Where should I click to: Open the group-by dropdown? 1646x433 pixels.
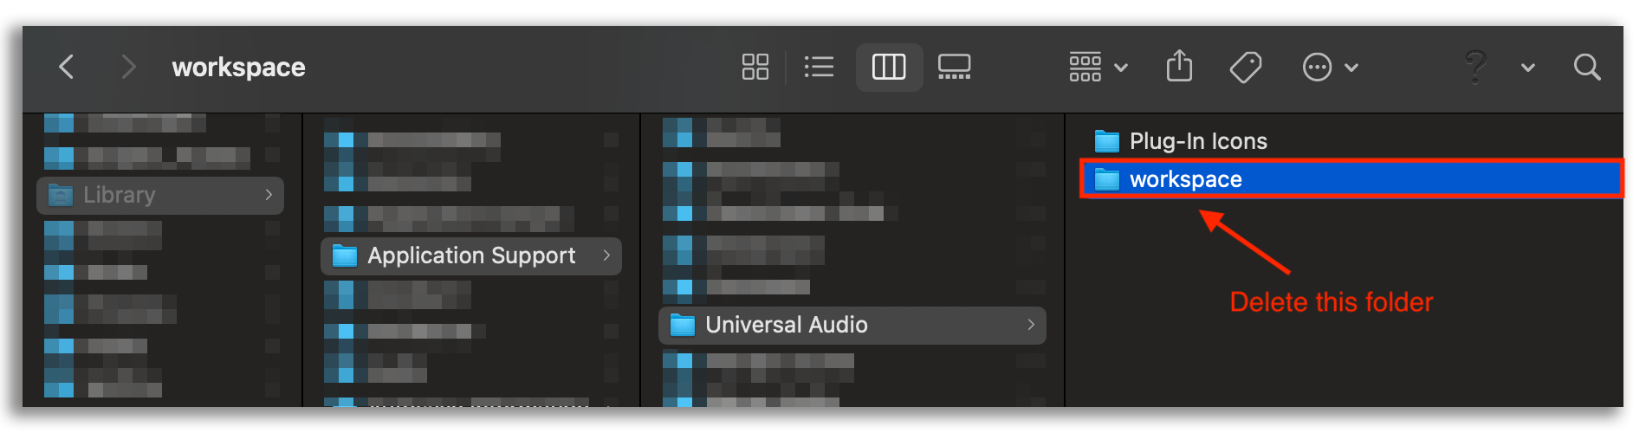point(1098,67)
